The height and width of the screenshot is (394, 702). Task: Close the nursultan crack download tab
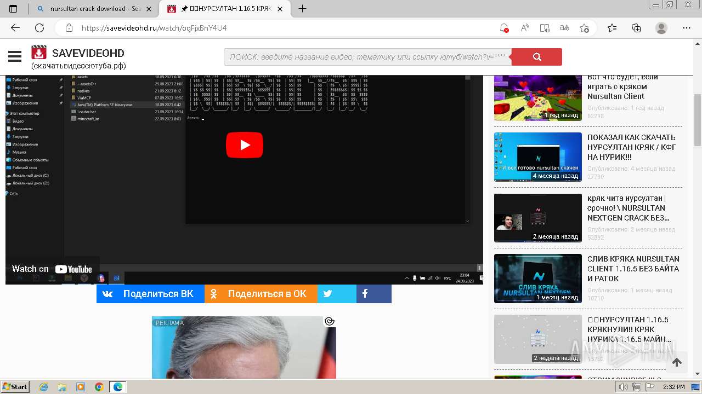[149, 9]
